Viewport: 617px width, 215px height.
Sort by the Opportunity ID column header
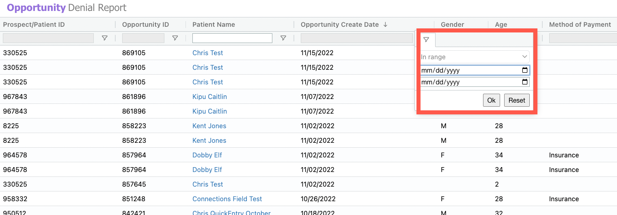pyautogui.click(x=145, y=25)
